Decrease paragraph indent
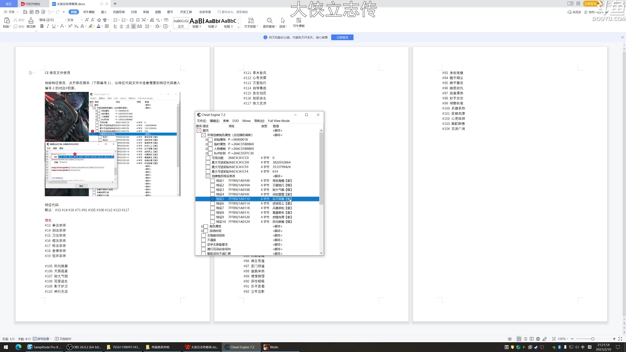This screenshot has height=352, width=626. pyautogui.click(x=132, y=20)
